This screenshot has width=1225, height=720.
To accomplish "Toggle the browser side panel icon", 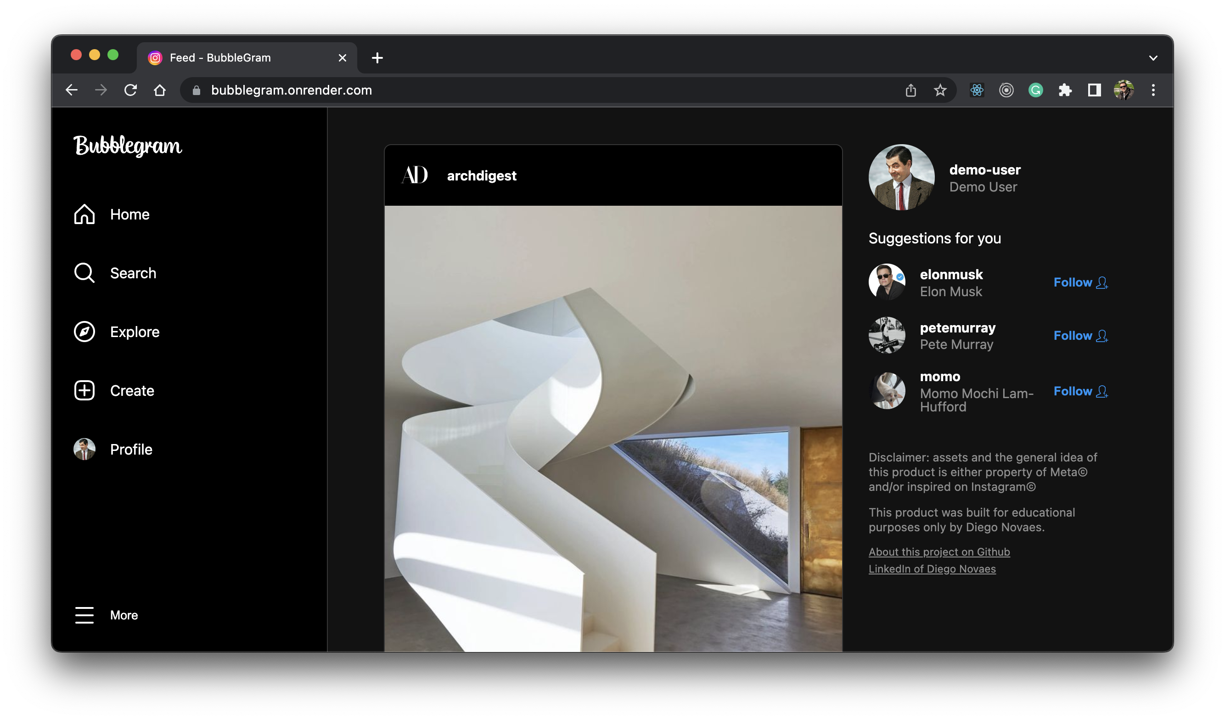I will click(1094, 90).
